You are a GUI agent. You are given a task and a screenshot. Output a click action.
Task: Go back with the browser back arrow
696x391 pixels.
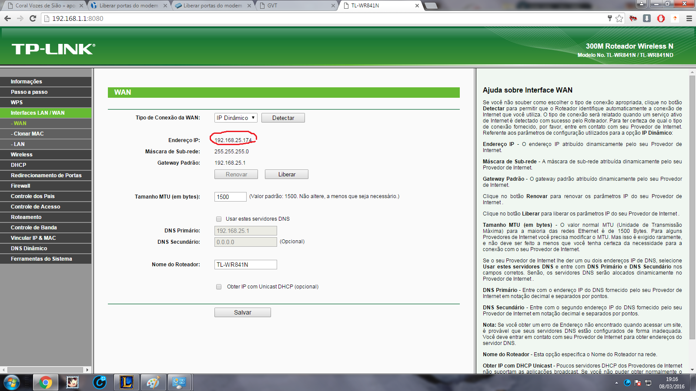(x=7, y=18)
